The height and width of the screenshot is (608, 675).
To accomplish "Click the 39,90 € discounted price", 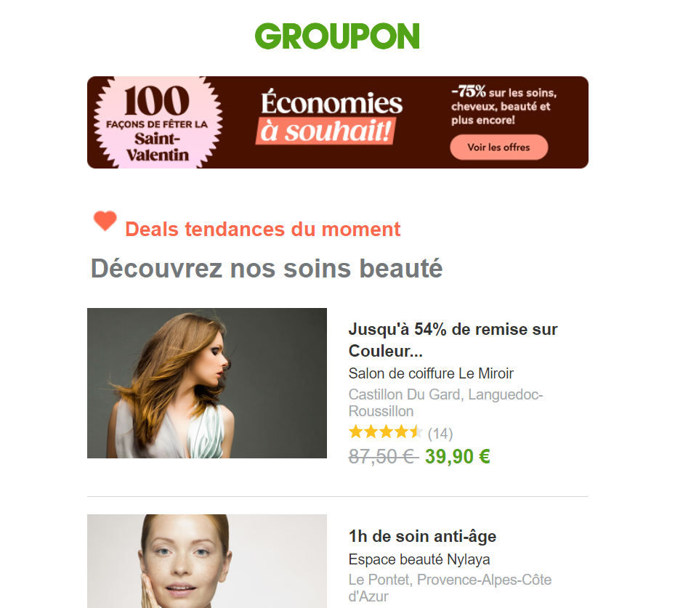I will click(458, 456).
